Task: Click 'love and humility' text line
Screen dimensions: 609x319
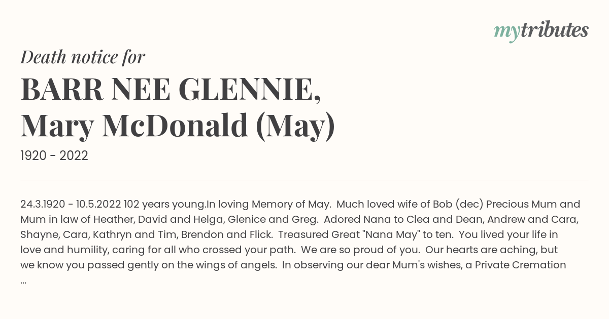Action: pyautogui.click(x=60, y=250)
